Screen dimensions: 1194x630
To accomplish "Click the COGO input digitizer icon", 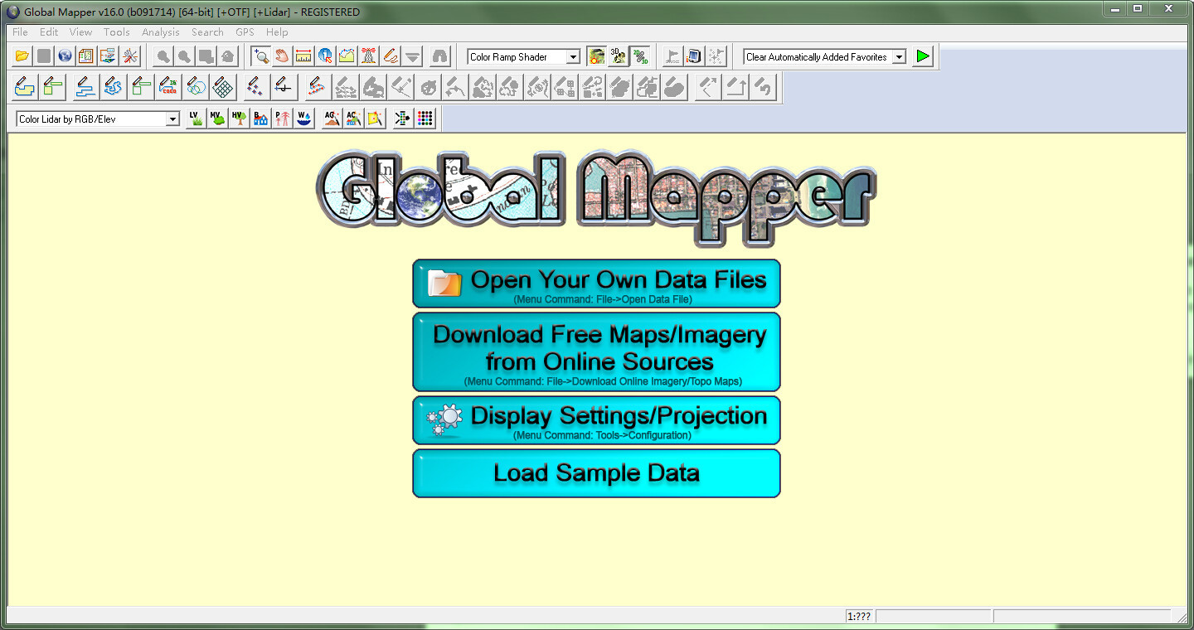I will point(168,87).
